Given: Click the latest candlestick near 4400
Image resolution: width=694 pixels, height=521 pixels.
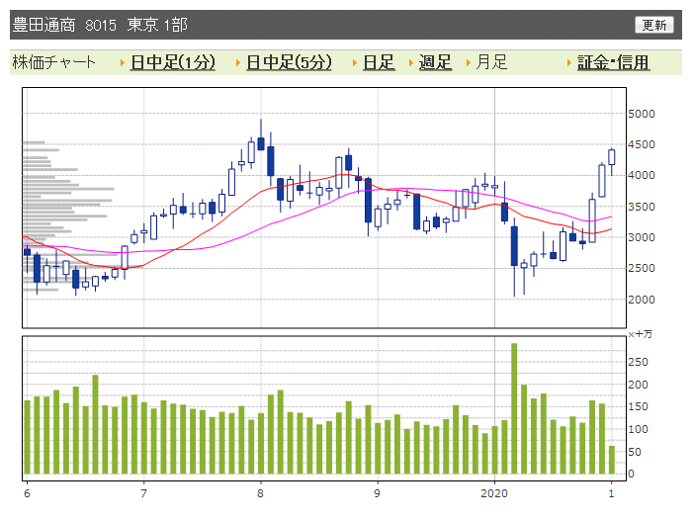Looking at the screenshot, I should (x=612, y=157).
